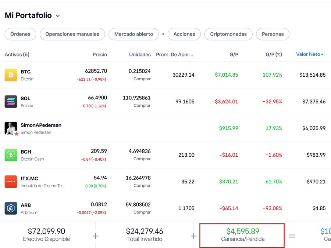
Task: Click the SOL net value $7,375.46
Action: click(x=314, y=102)
